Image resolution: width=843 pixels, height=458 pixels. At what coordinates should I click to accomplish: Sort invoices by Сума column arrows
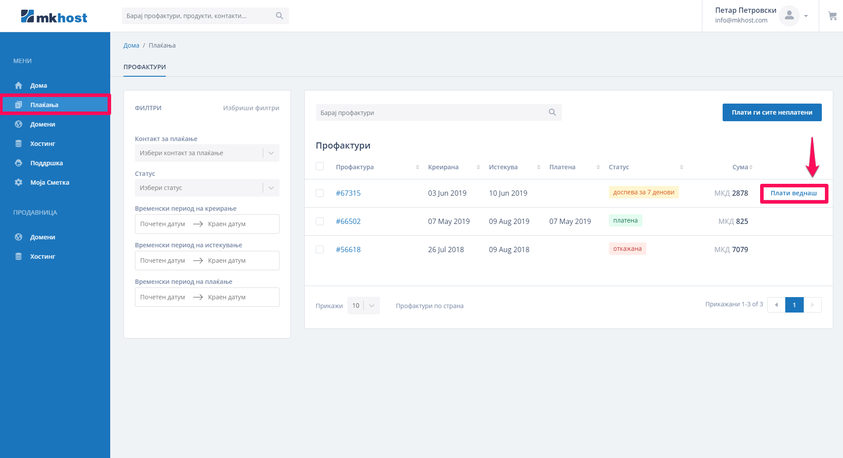750,167
